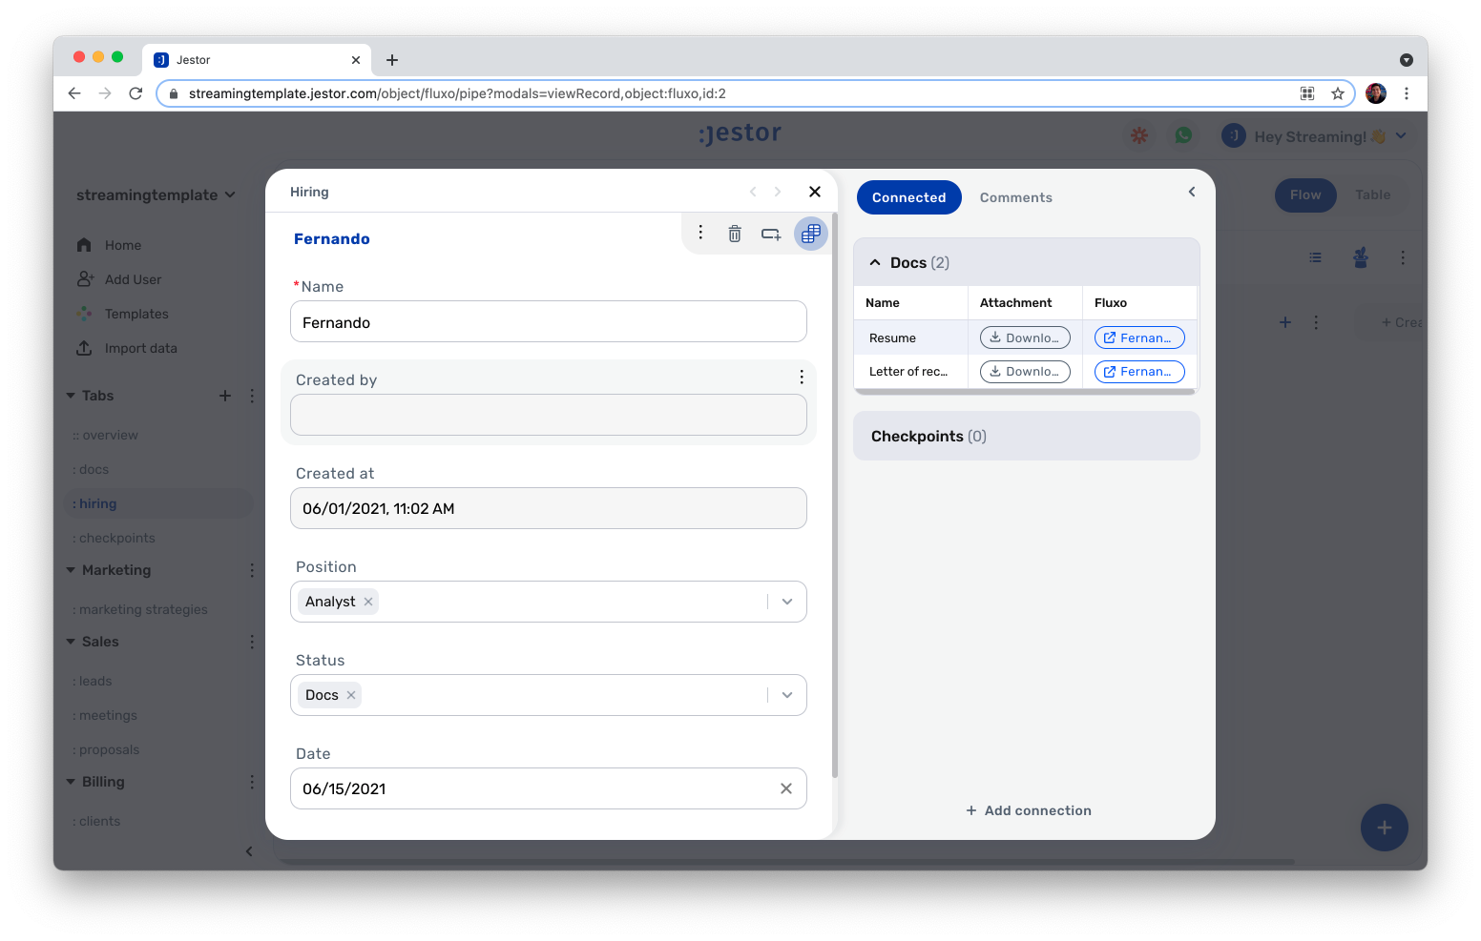The height and width of the screenshot is (941, 1481).
Task: Switch to Table view
Action: 1373,194
